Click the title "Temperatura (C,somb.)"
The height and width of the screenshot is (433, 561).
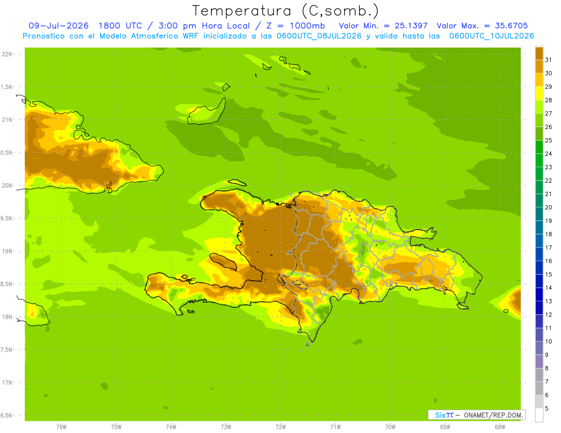285,11
